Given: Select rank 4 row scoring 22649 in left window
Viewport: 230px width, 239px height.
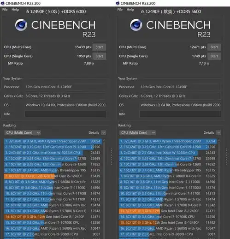Looking at the screenshot, I should point(53,159).
